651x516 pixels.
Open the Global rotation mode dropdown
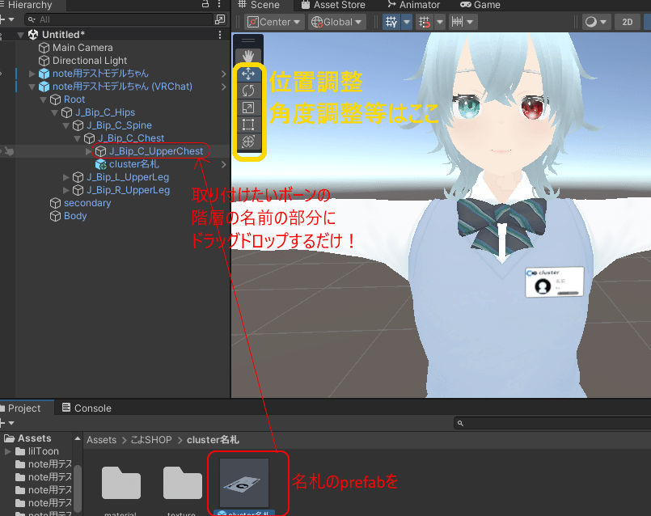(x=336, y=22)
